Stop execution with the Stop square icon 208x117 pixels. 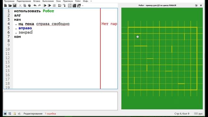point(54,6)
